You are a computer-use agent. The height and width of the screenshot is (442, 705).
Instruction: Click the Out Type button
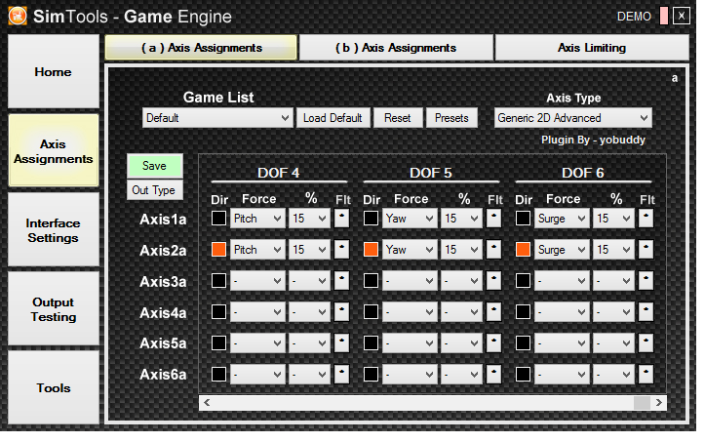coord(155,190)
